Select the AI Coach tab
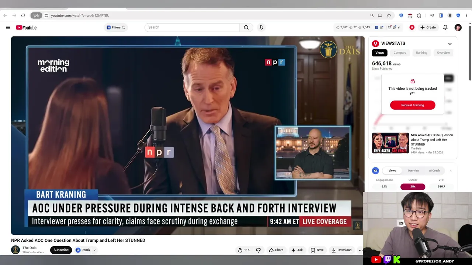Viewport: 472px width, 265px height. (434, 171)
